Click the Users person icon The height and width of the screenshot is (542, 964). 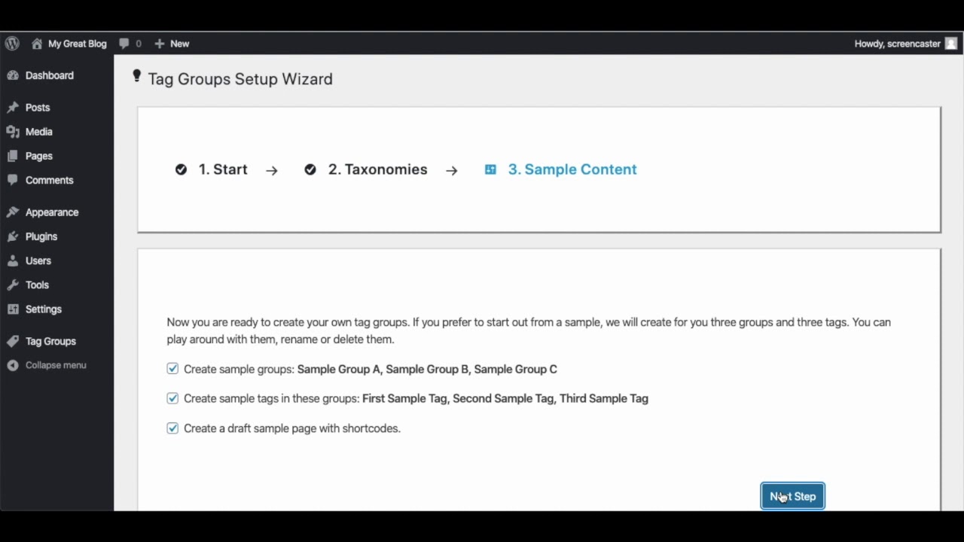click(x=13, y=260)
